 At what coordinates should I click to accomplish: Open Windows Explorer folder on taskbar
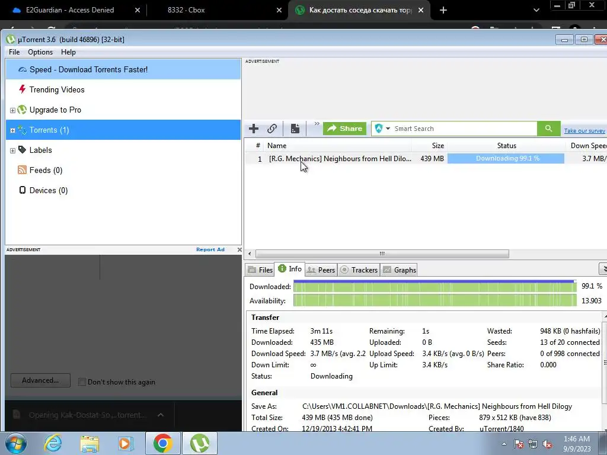coord(90,443)
